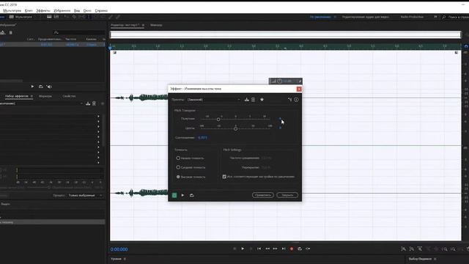Click the blue ratio value field
Image resolution: width=469 pixels, height=264 pixels.
click(x=202, y=138)
